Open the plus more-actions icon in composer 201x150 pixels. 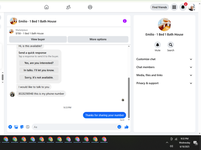click(10, 127)
